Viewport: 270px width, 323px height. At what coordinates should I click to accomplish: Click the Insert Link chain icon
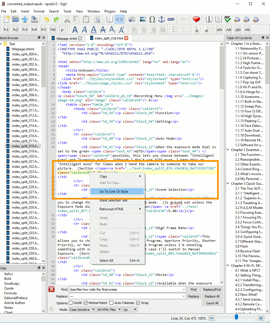tap(171, 19)
